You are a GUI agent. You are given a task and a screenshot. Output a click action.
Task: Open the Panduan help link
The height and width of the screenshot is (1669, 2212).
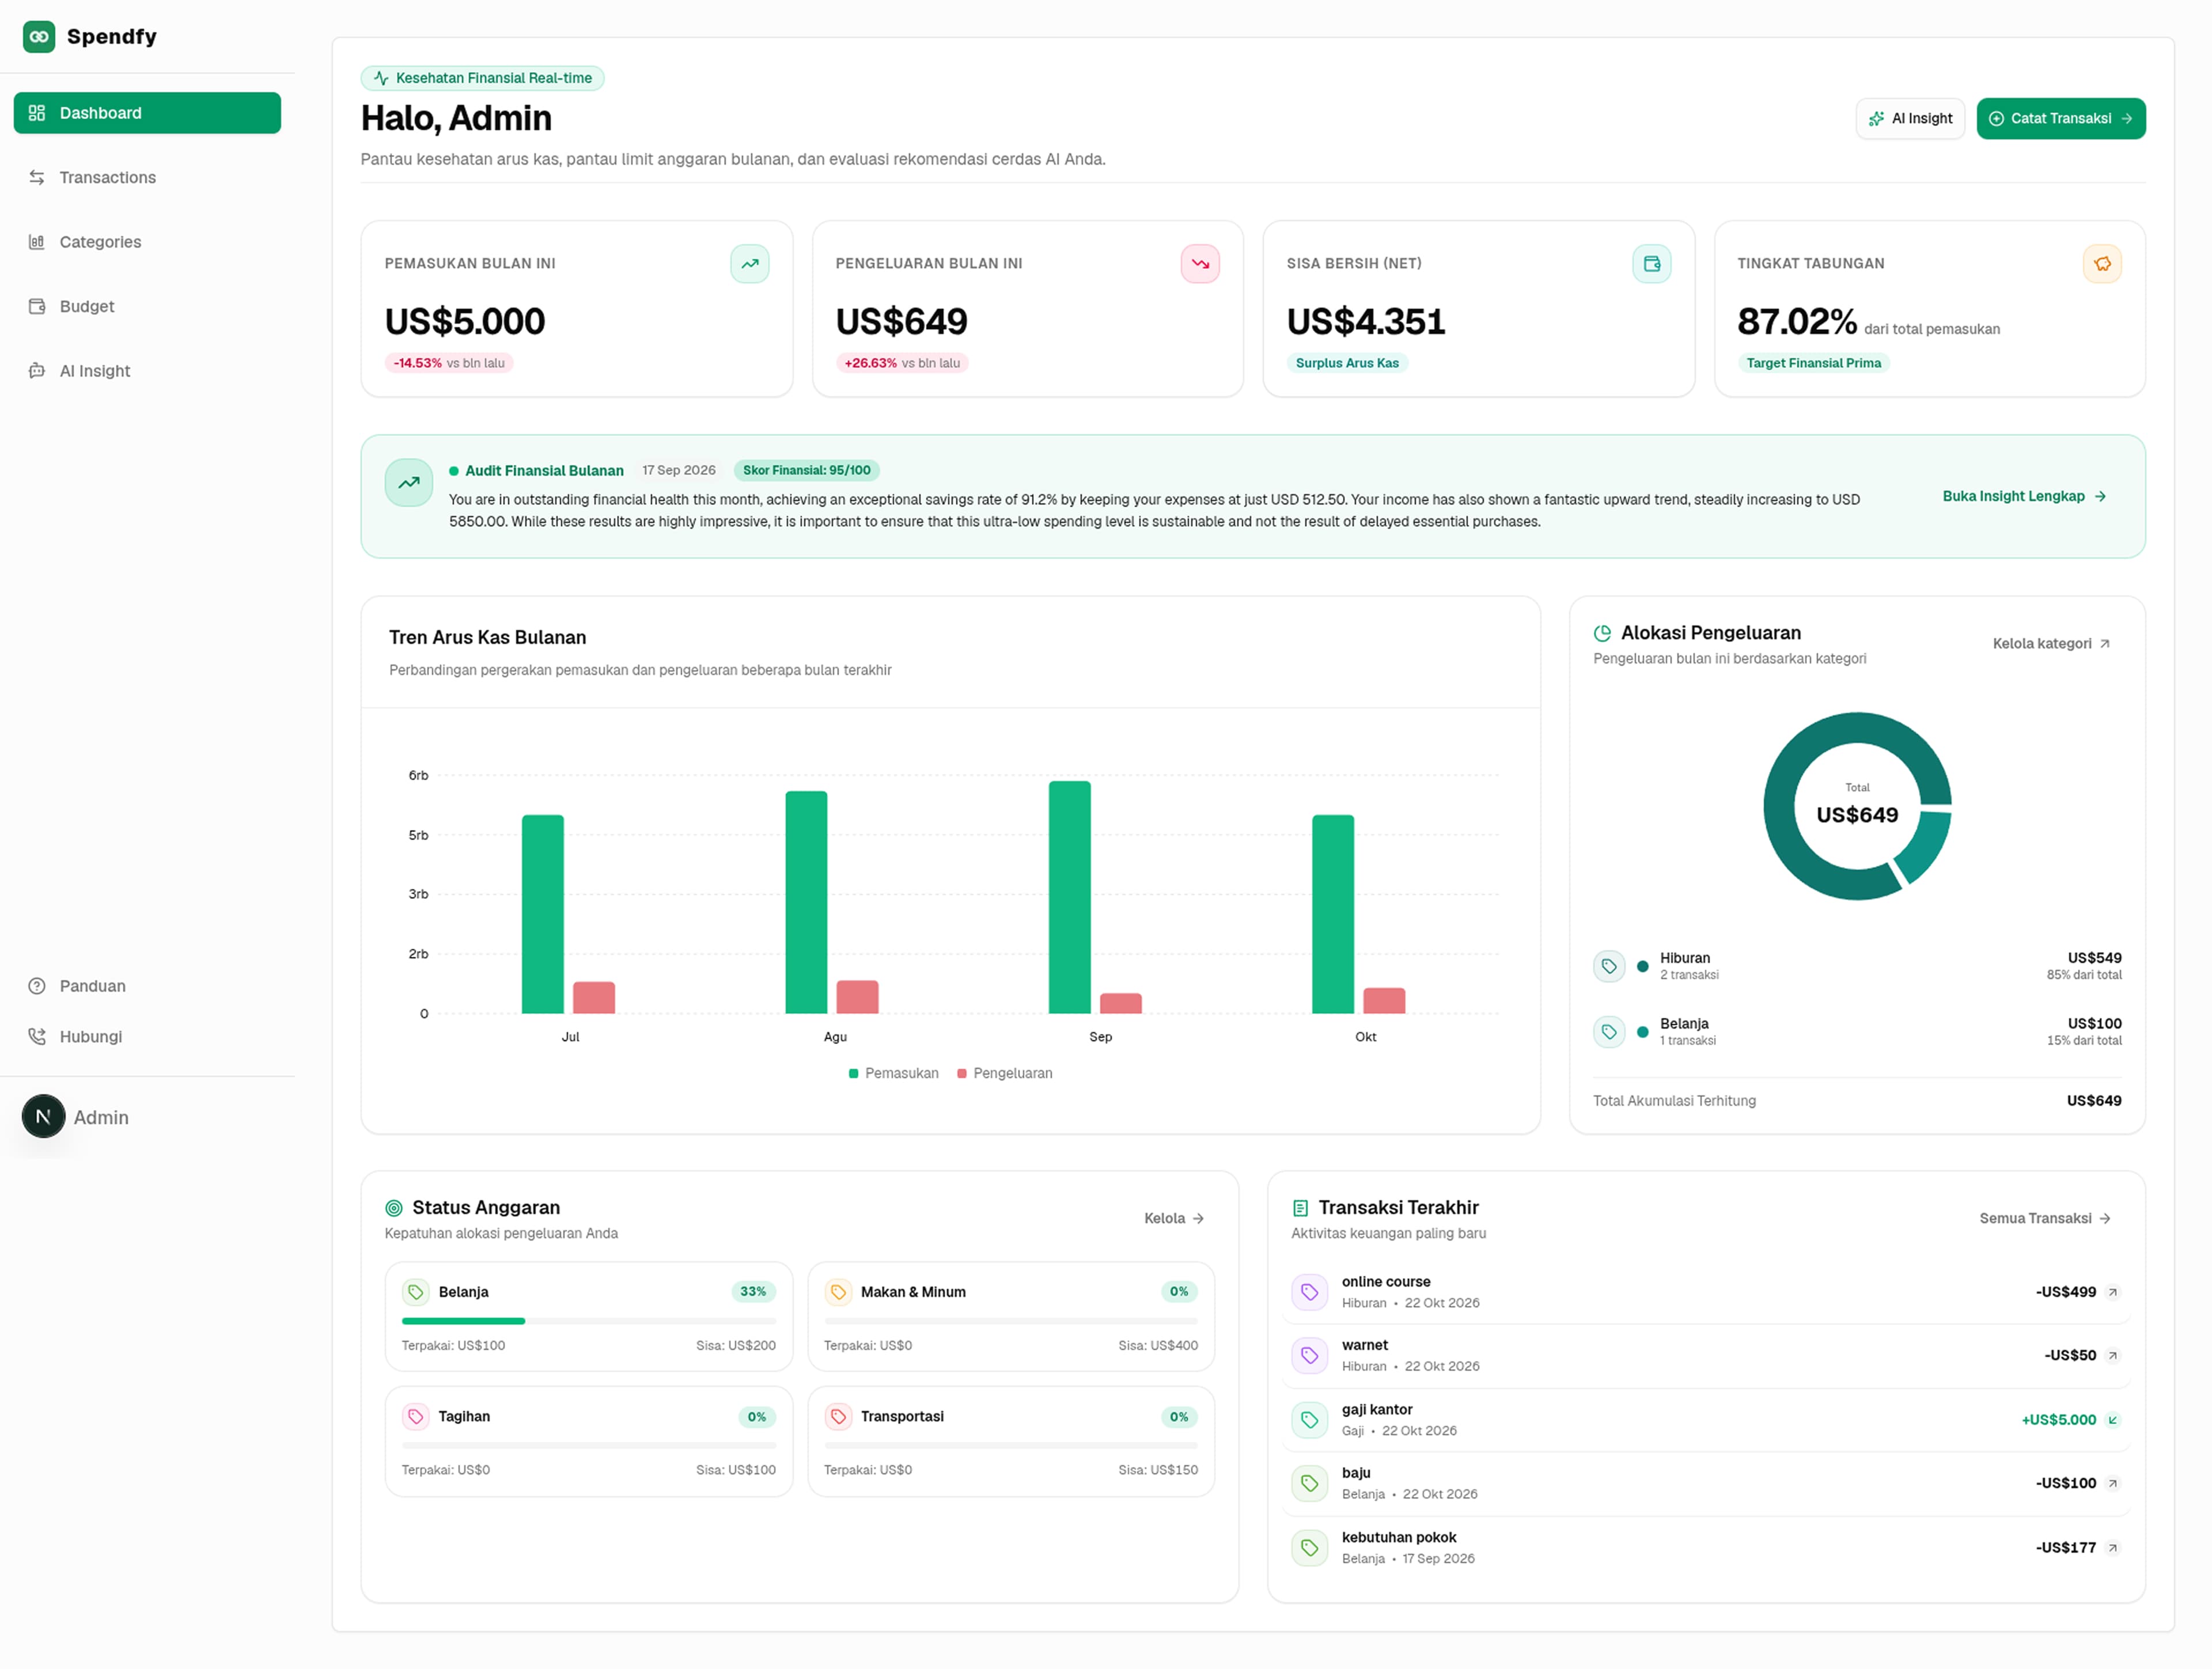(147, 986)
